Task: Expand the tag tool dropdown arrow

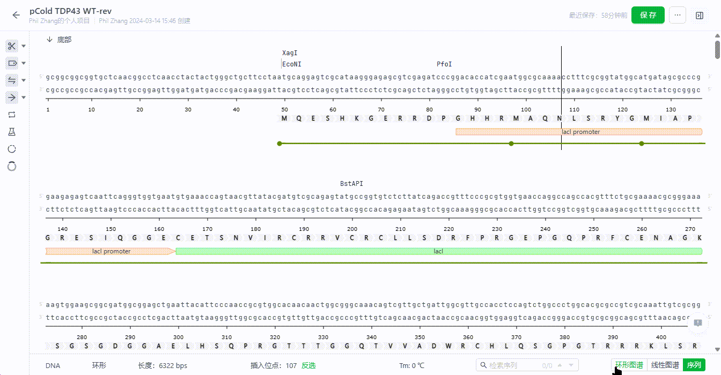Action: [x=24, y=64]
